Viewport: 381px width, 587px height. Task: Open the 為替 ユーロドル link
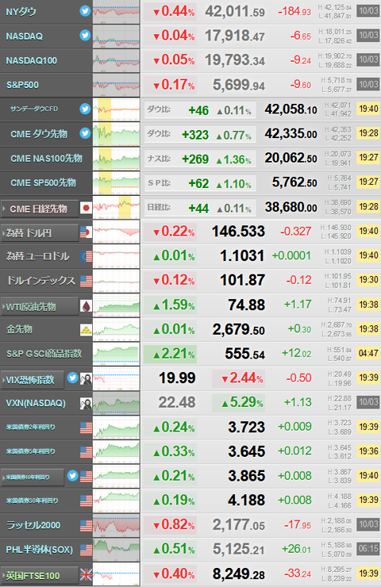coord(38,256)
